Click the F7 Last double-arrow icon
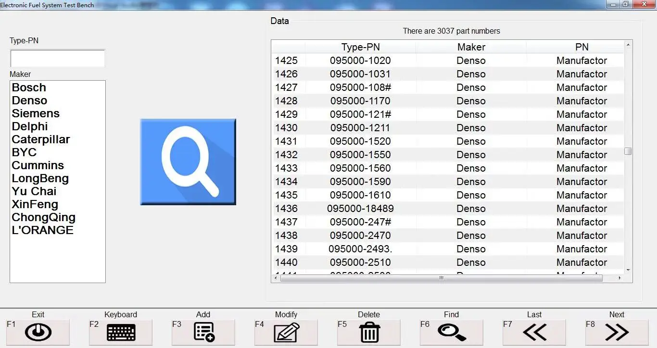 [534, 332]
